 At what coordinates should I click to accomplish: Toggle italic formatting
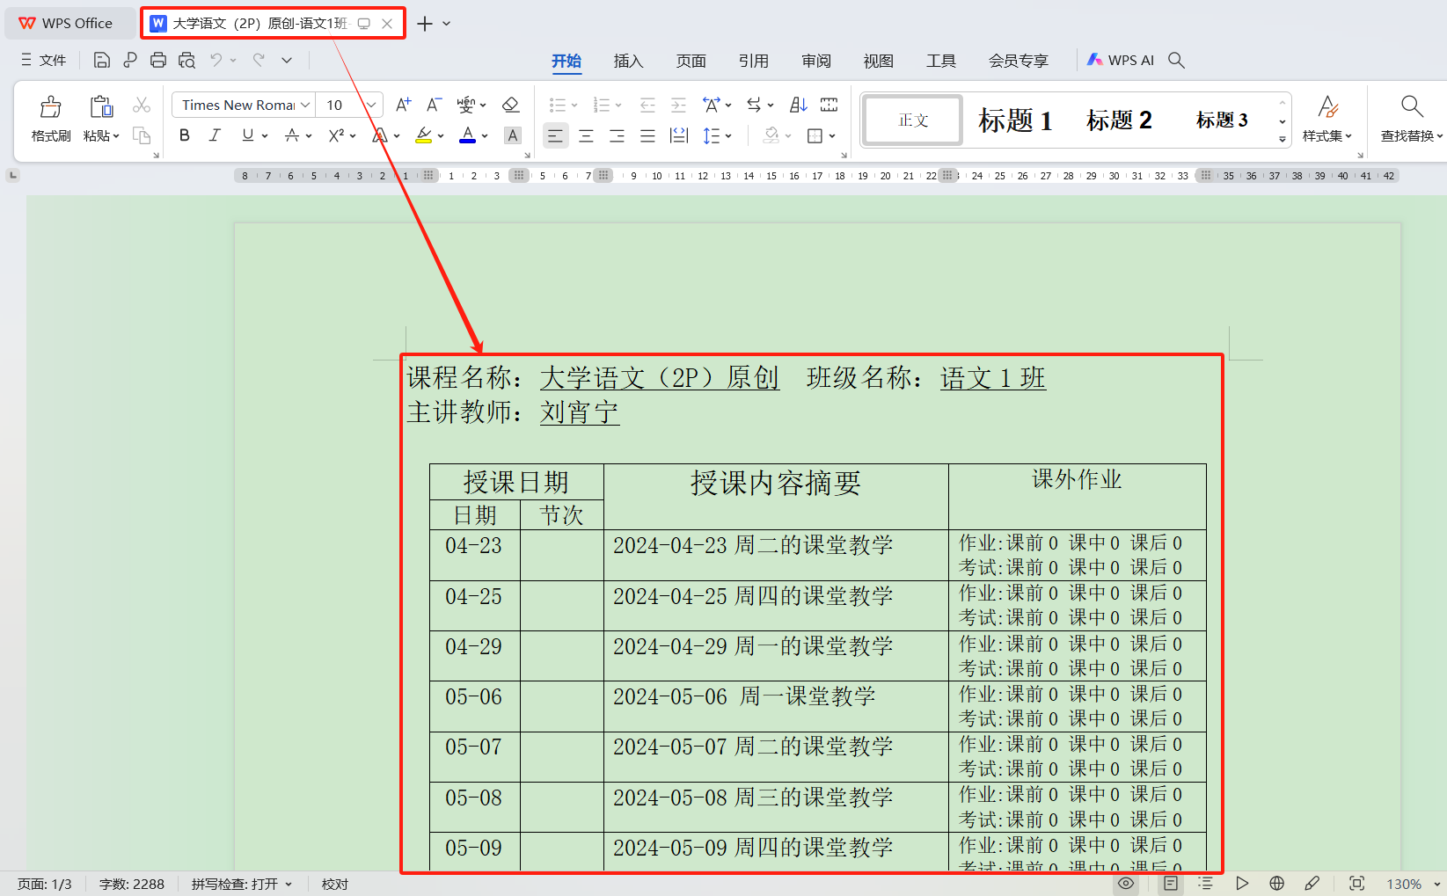(x=214, y=135)
